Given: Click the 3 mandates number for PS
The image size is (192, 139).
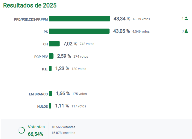Looking at the screenshot, I should tap(183, 31).
